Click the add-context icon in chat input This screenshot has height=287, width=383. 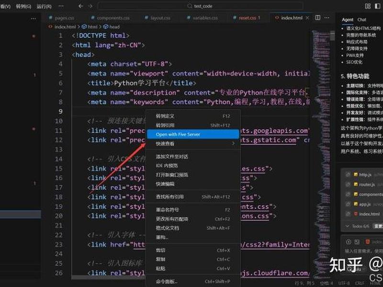pyautogui.click(x=349, y=242)
